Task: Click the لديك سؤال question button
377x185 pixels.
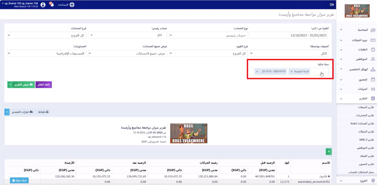Action: (x=19, y=180)
